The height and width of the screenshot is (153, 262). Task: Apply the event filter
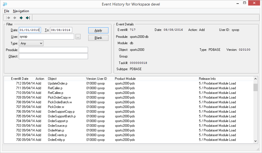point(98,30)
